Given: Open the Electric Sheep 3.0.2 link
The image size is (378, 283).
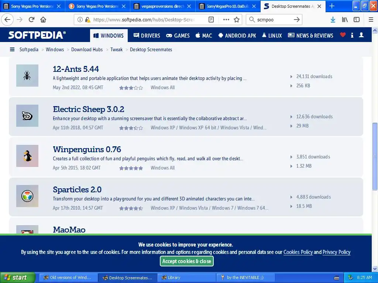Looking at the screenshot, I should (89, 109).
